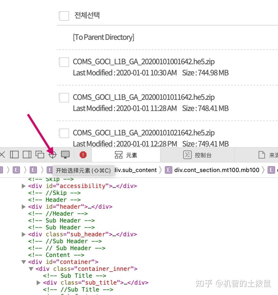Check the 전체선택 select-all checkbox
This screenshot has height=295, width=278.
pyautogui.click(x=64, y=16)
